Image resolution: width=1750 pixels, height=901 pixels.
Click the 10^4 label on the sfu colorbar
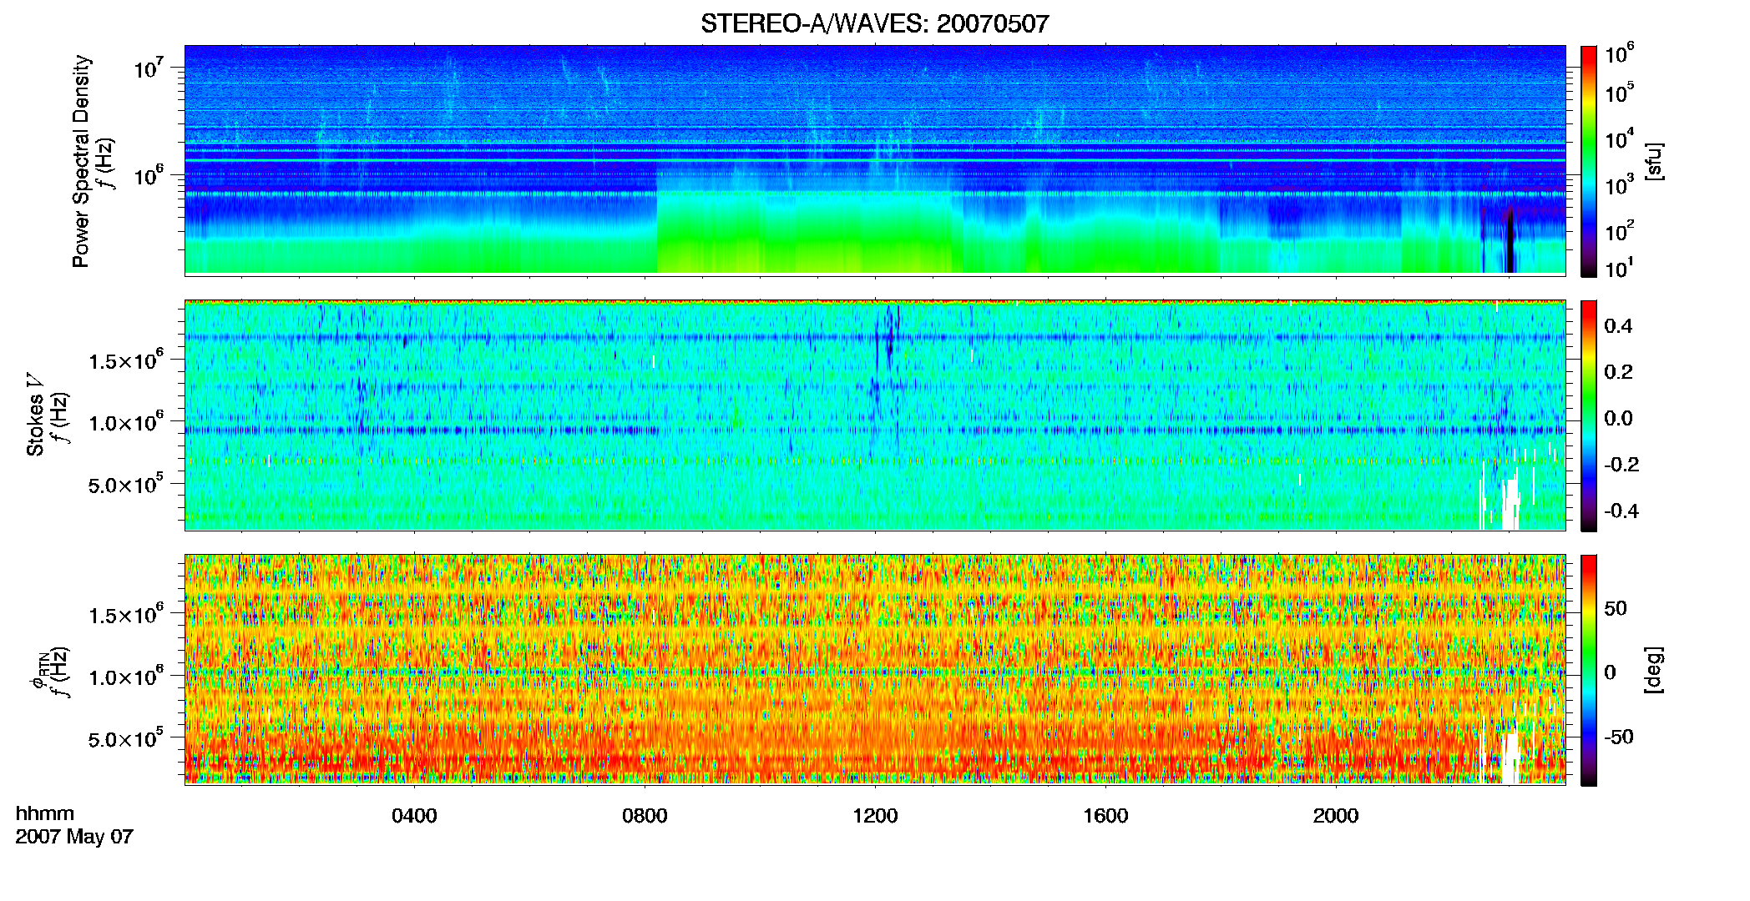[x=1619, y=138]
